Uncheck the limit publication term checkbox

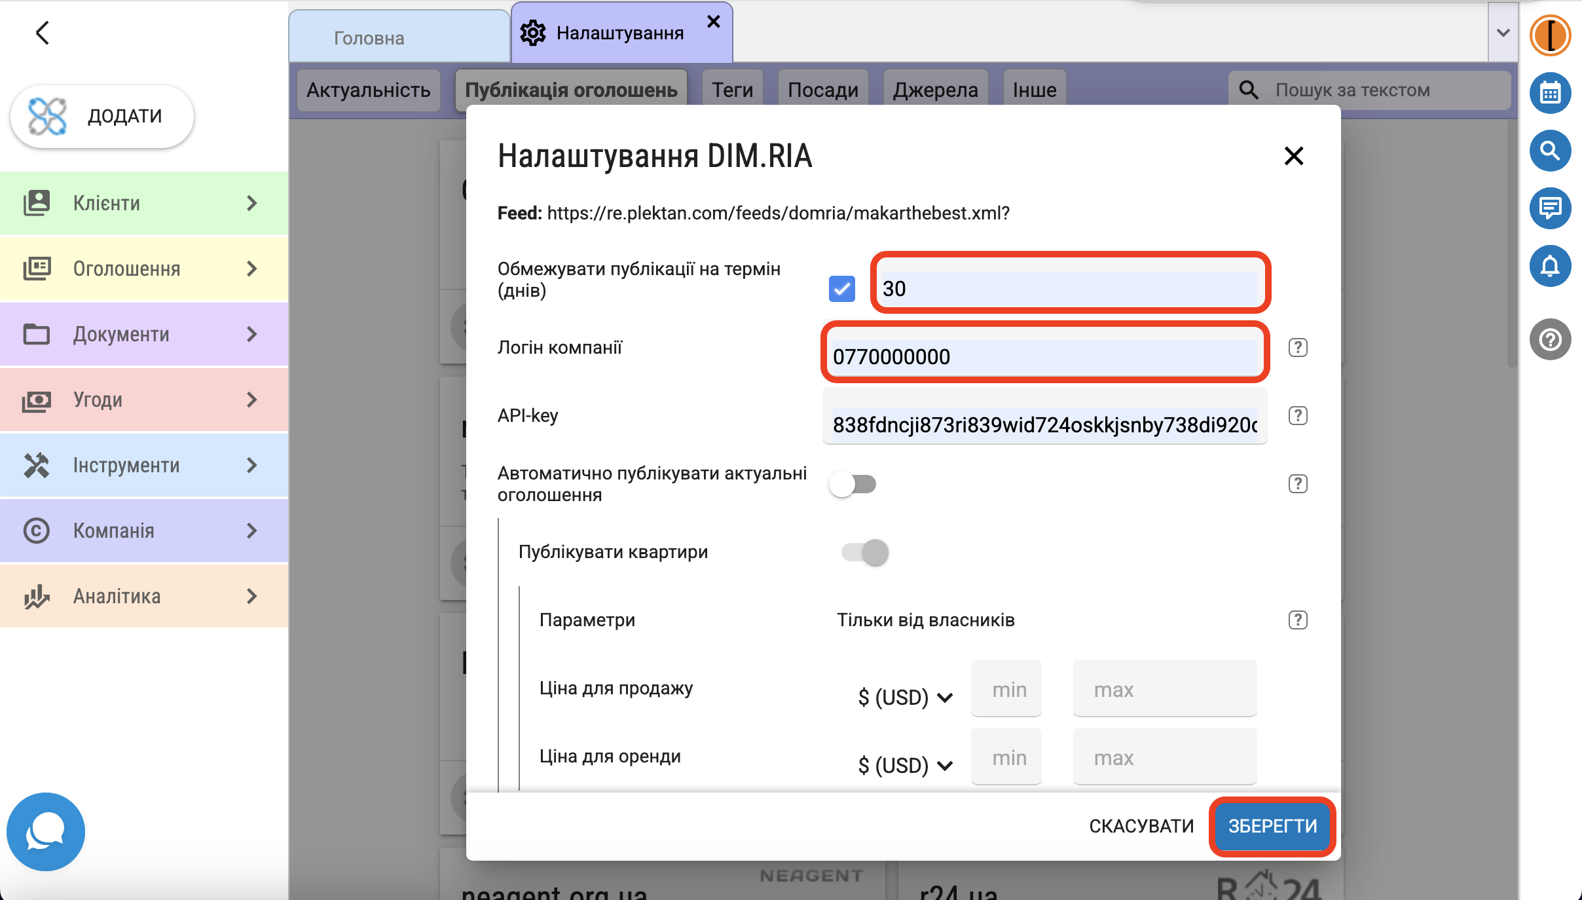[x=841, y=288]
